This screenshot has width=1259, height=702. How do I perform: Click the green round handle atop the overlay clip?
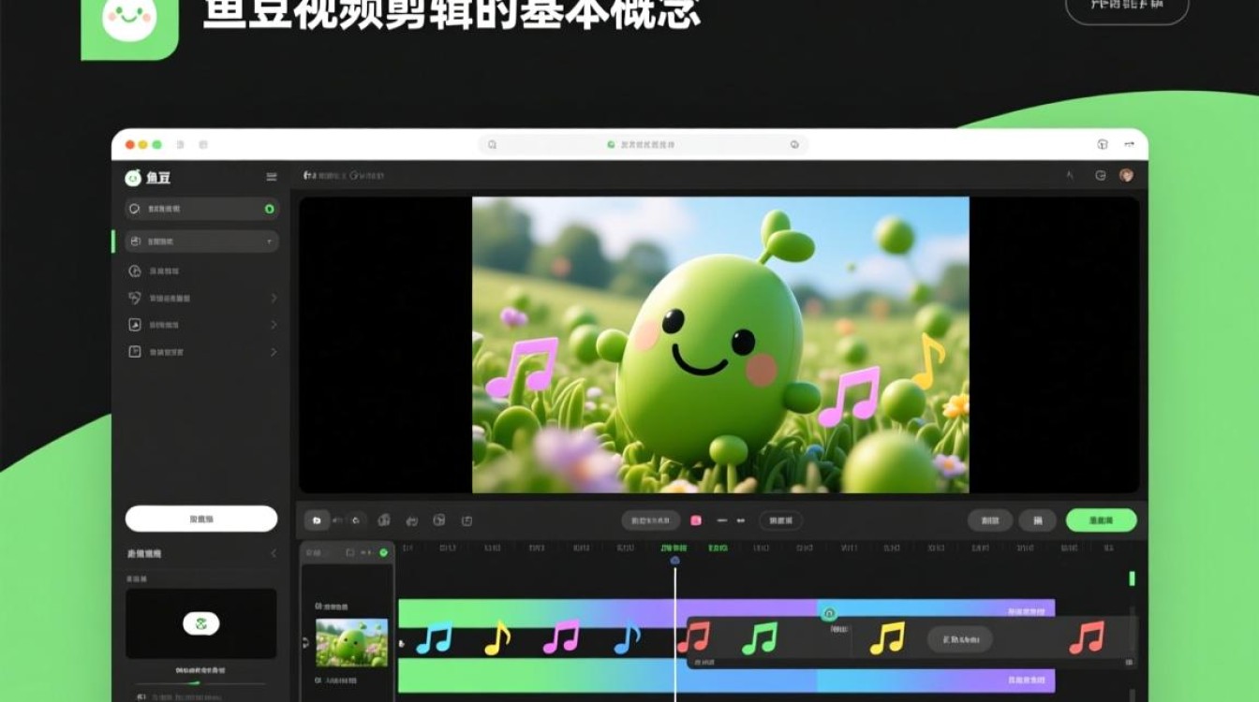pos(828,614)
